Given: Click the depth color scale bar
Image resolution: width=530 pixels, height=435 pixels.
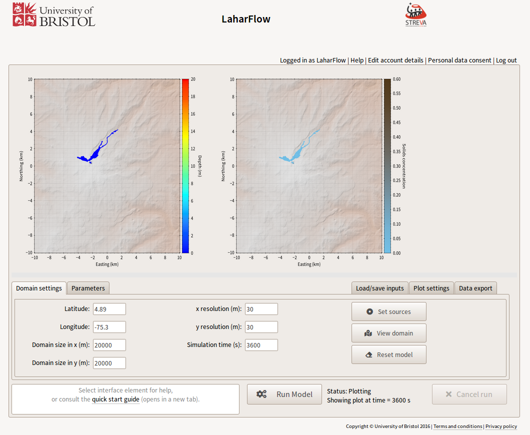Looking at the screenshot, I should click(185, 165).
